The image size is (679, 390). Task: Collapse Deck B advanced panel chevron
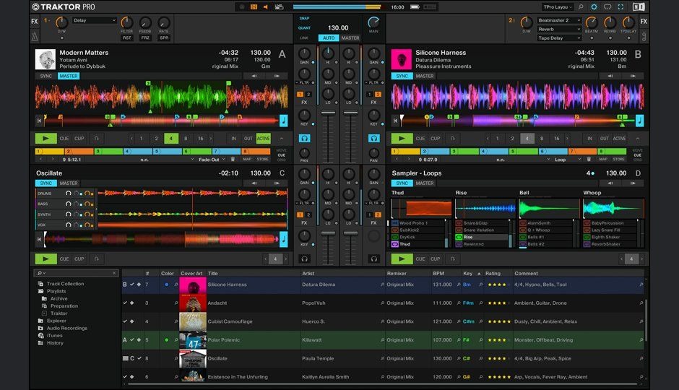[637, 139]
